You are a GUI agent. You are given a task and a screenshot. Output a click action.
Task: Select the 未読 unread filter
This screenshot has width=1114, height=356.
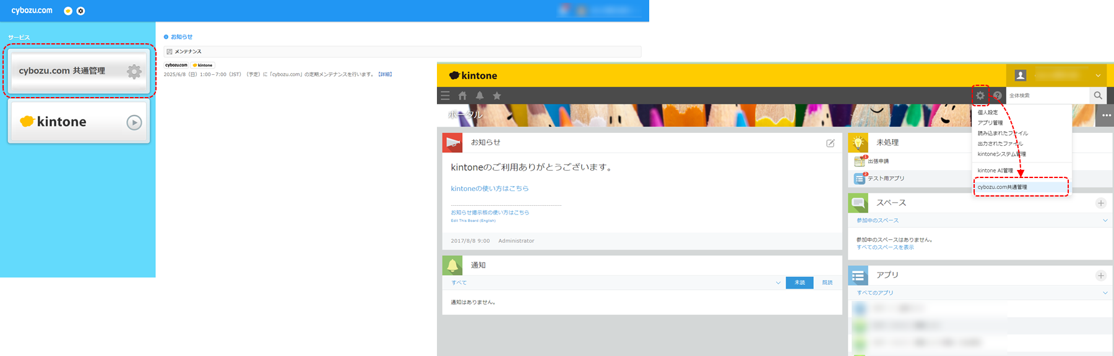click(x=800, y=282)
